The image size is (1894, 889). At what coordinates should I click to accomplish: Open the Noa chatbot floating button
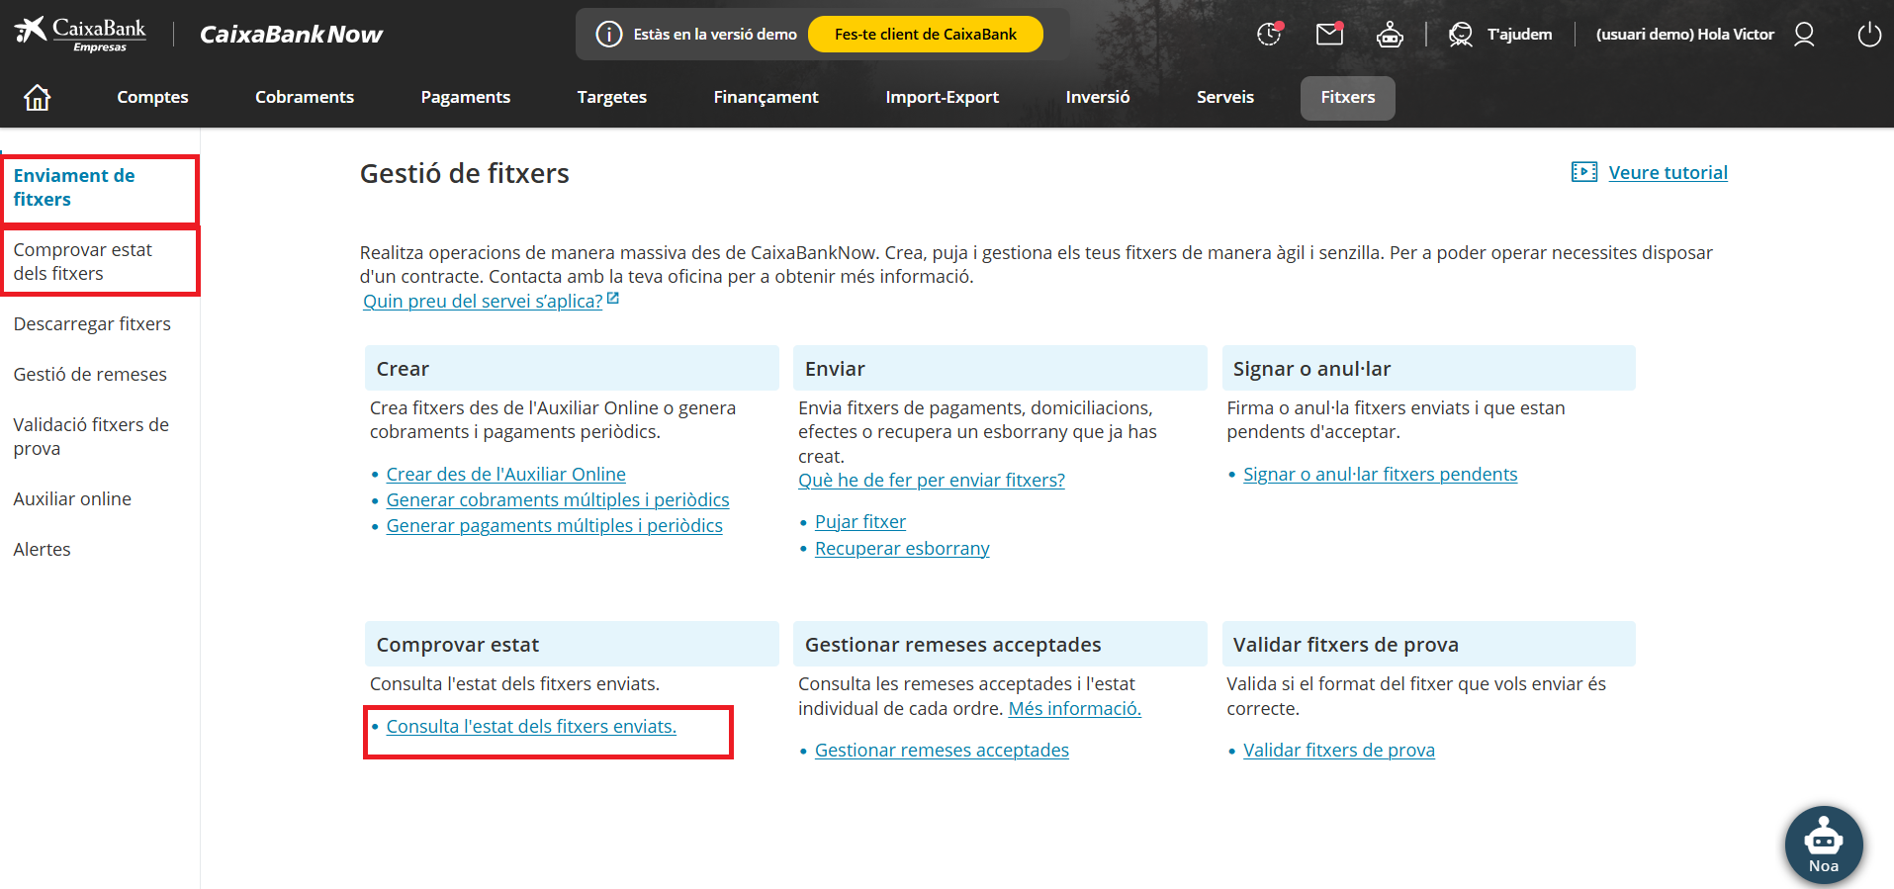(1823, 845)
